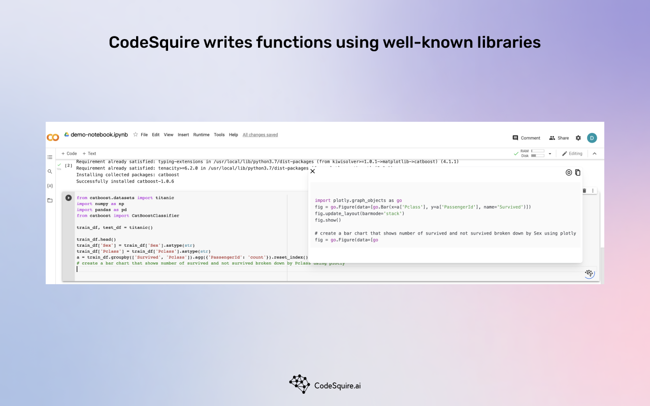This screenshot has width=650, height=406.
Task: Open the Runtime menu
Action: pos(202,135)
